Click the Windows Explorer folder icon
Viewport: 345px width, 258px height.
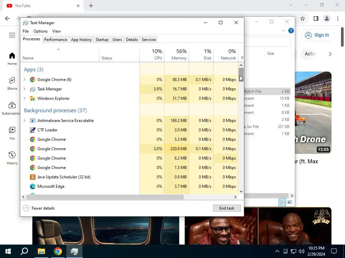click(33, 98)
